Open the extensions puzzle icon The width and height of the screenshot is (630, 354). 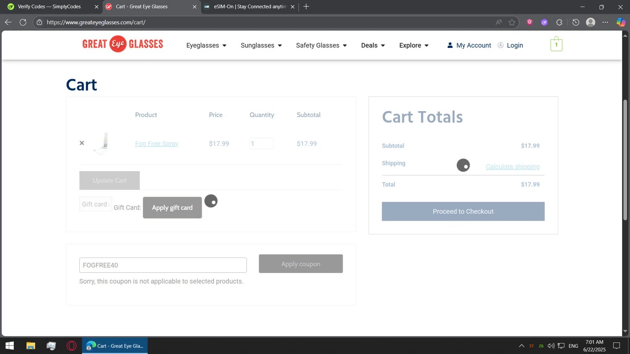(559, 22)
